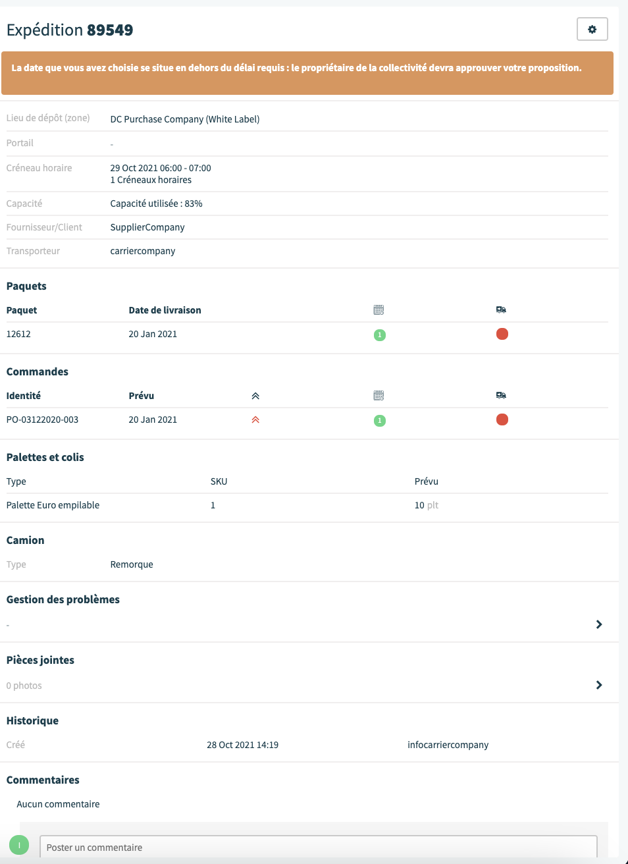Click time slot 29 Oct 2021 06:00 - 07:00
The height and width of the screenshot is (864, 628).
point(161,168)
